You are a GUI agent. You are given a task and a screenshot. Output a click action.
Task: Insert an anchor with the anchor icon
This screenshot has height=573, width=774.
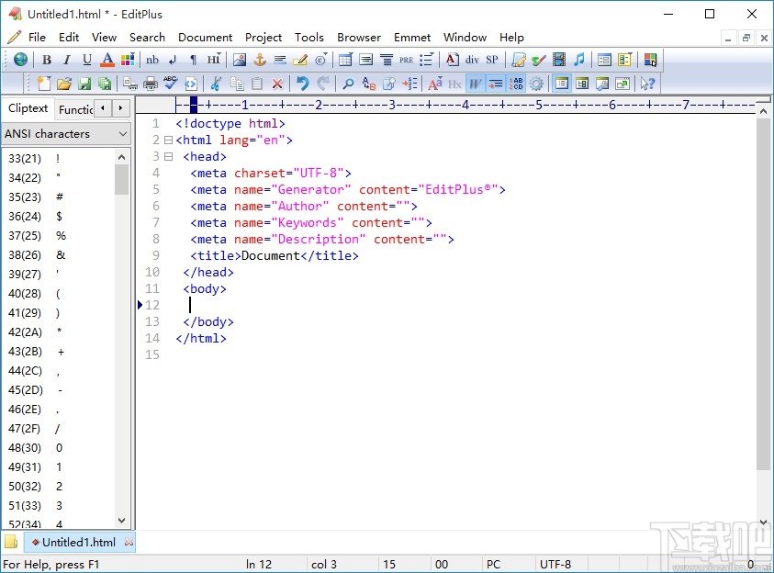(260, 60)
